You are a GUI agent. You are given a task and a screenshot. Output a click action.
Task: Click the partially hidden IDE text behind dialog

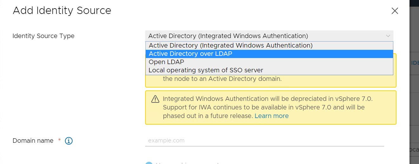click(x=415, y=62)
